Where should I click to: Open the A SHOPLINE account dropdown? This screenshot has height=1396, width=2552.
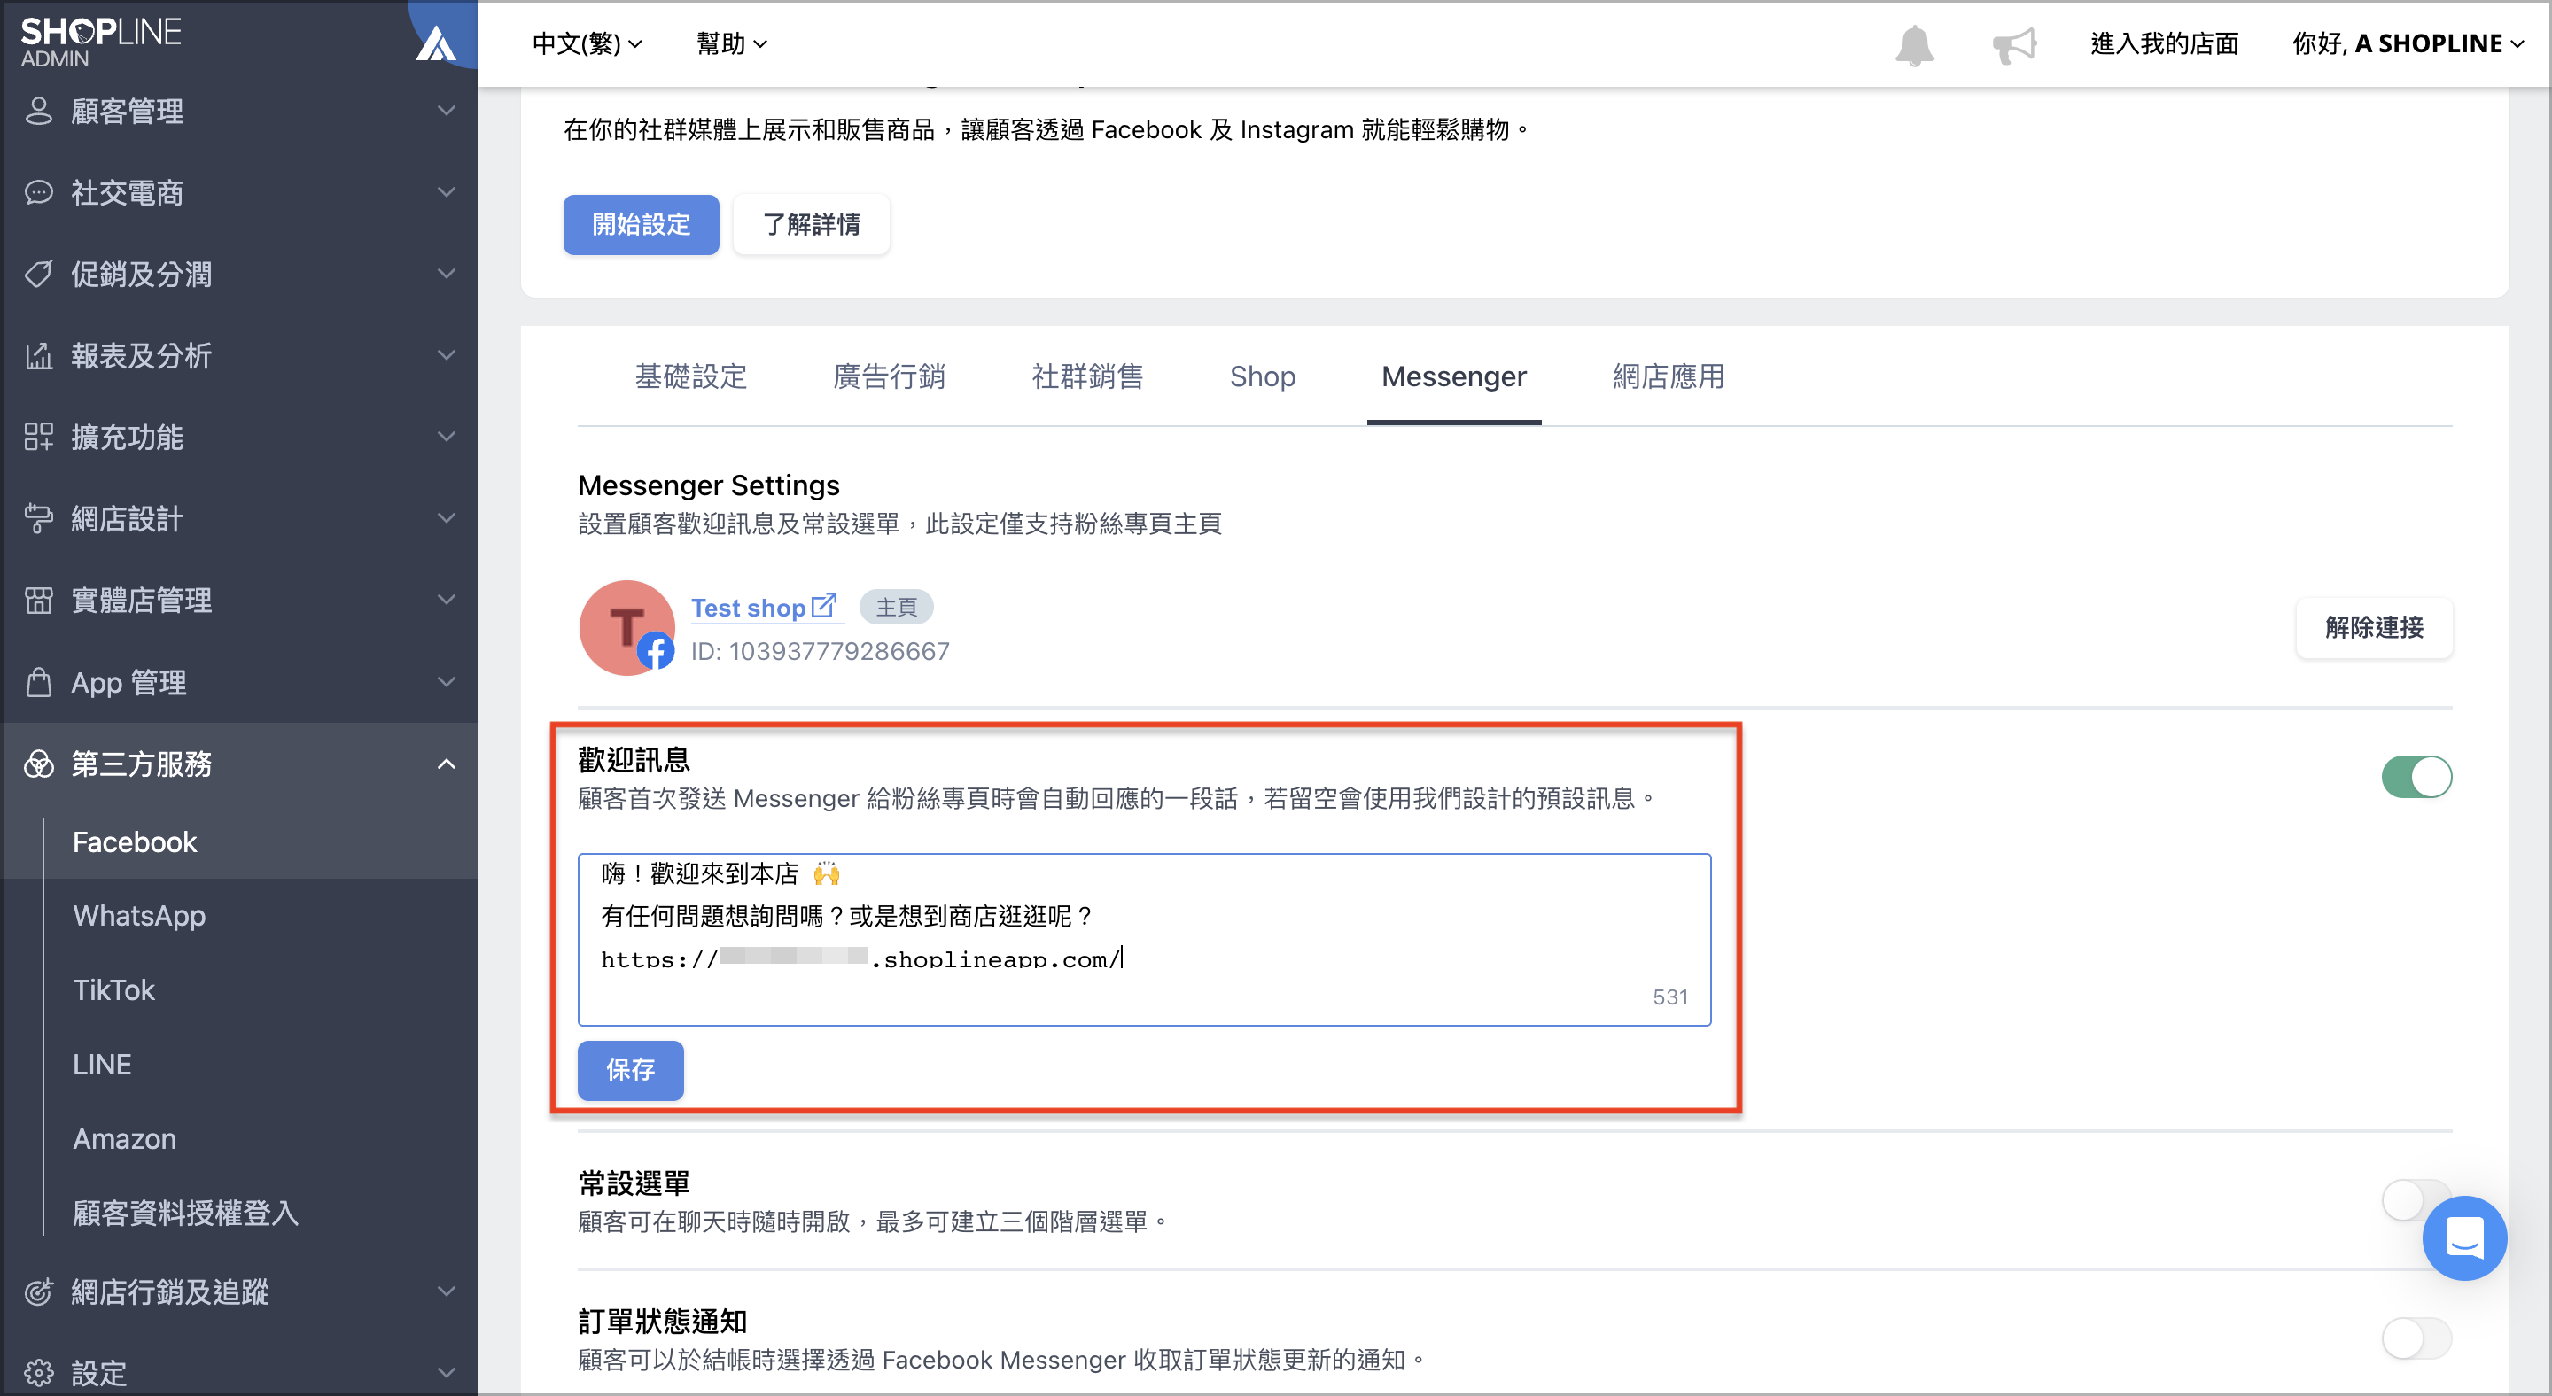pos(2408,43)
